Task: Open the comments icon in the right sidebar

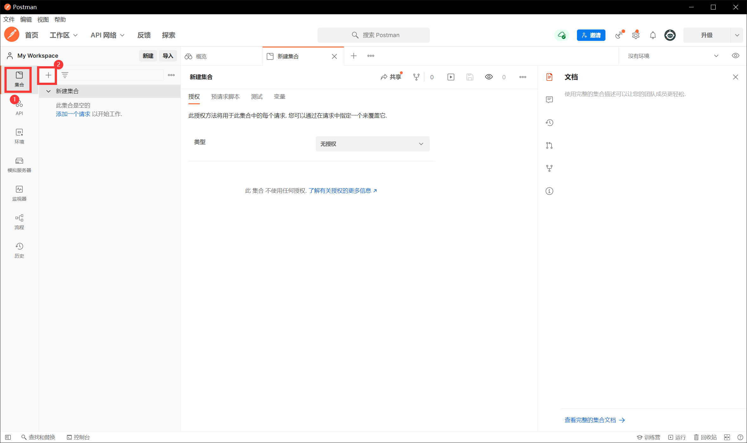Action: (x=549, y=100)
